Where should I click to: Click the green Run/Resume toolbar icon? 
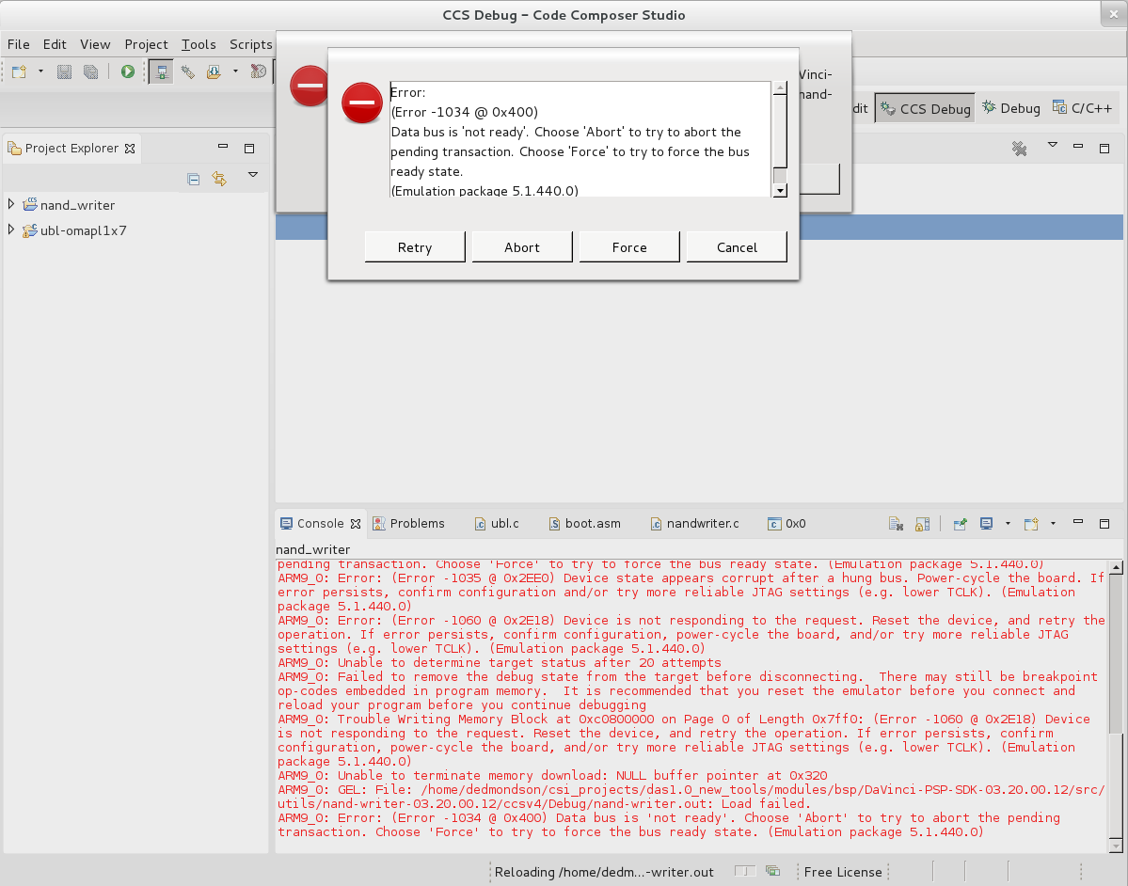(128, 71)
